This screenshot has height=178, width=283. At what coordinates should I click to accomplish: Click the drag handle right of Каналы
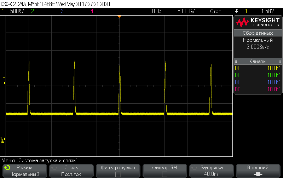[280, 61]
